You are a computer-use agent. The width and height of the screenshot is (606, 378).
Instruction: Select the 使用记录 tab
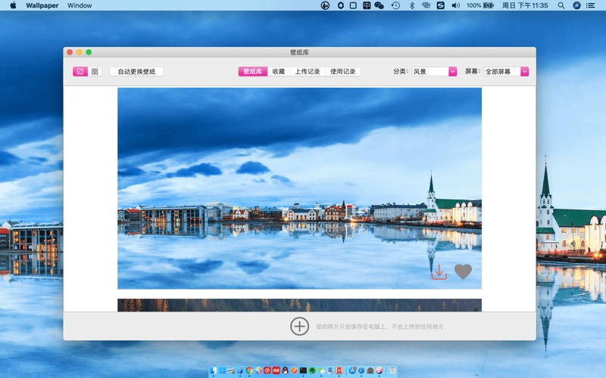(x=342, y=72)
